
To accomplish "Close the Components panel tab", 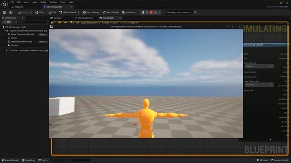I will [x=22, y=18].
